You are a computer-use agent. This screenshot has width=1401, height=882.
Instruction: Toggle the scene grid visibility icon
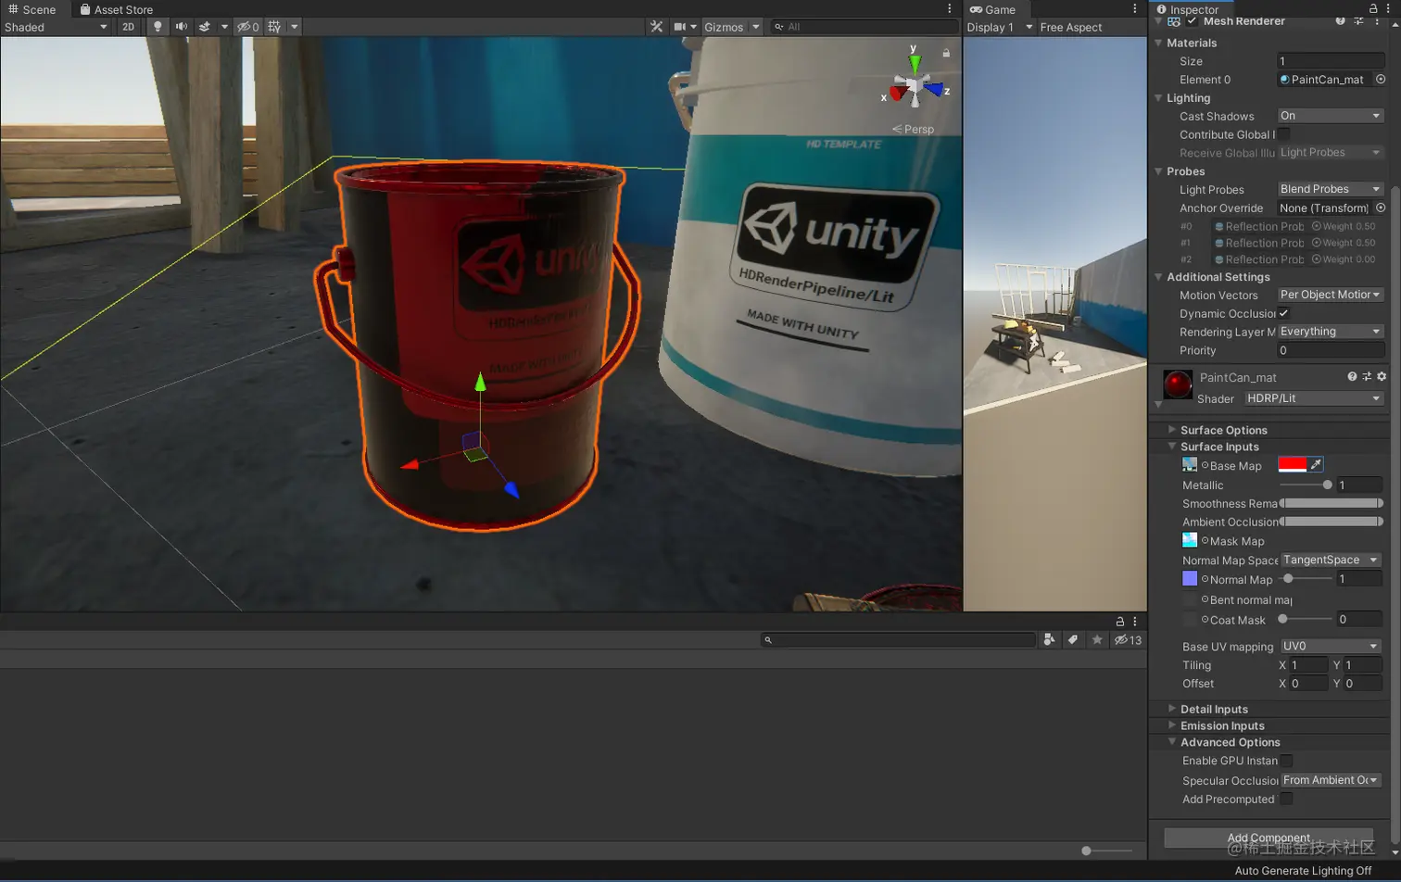coord(274,27)
